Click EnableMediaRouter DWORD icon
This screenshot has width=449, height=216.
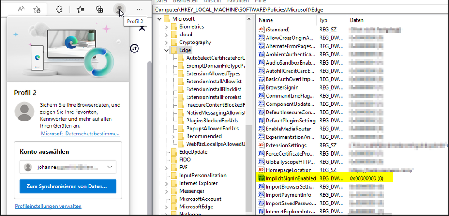tap(261, 129)
